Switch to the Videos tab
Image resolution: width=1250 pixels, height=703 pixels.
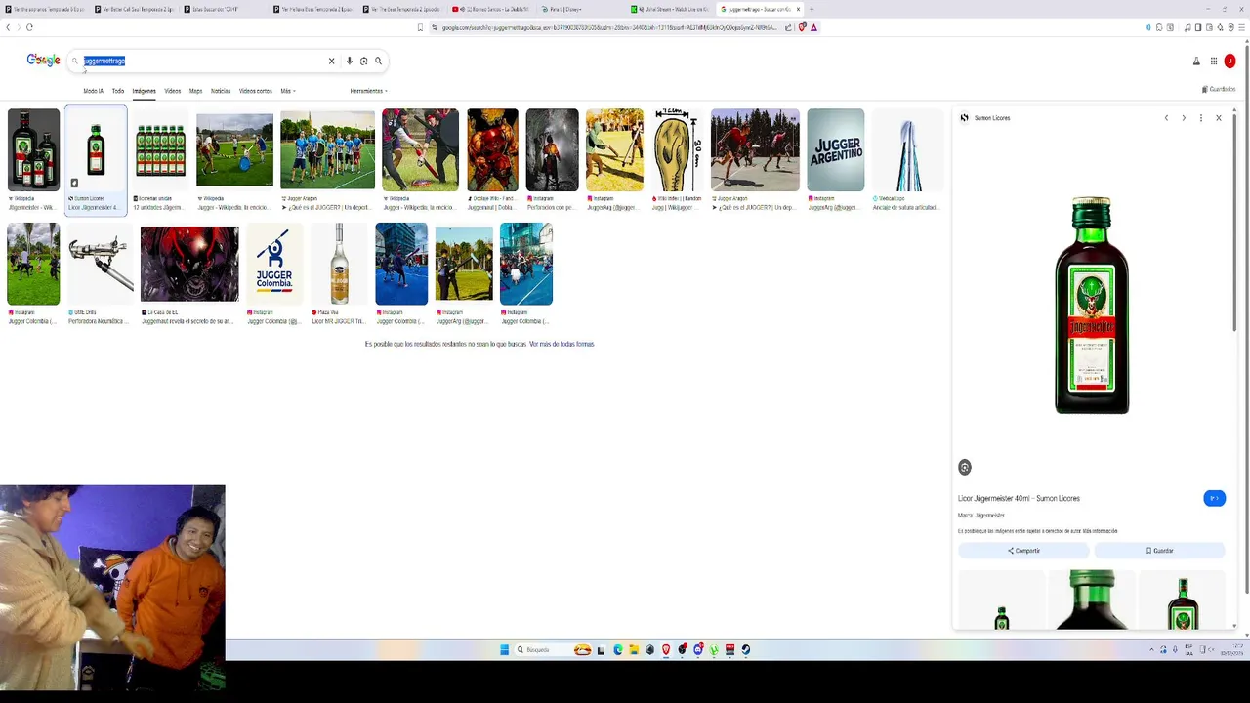click(173, 91)
